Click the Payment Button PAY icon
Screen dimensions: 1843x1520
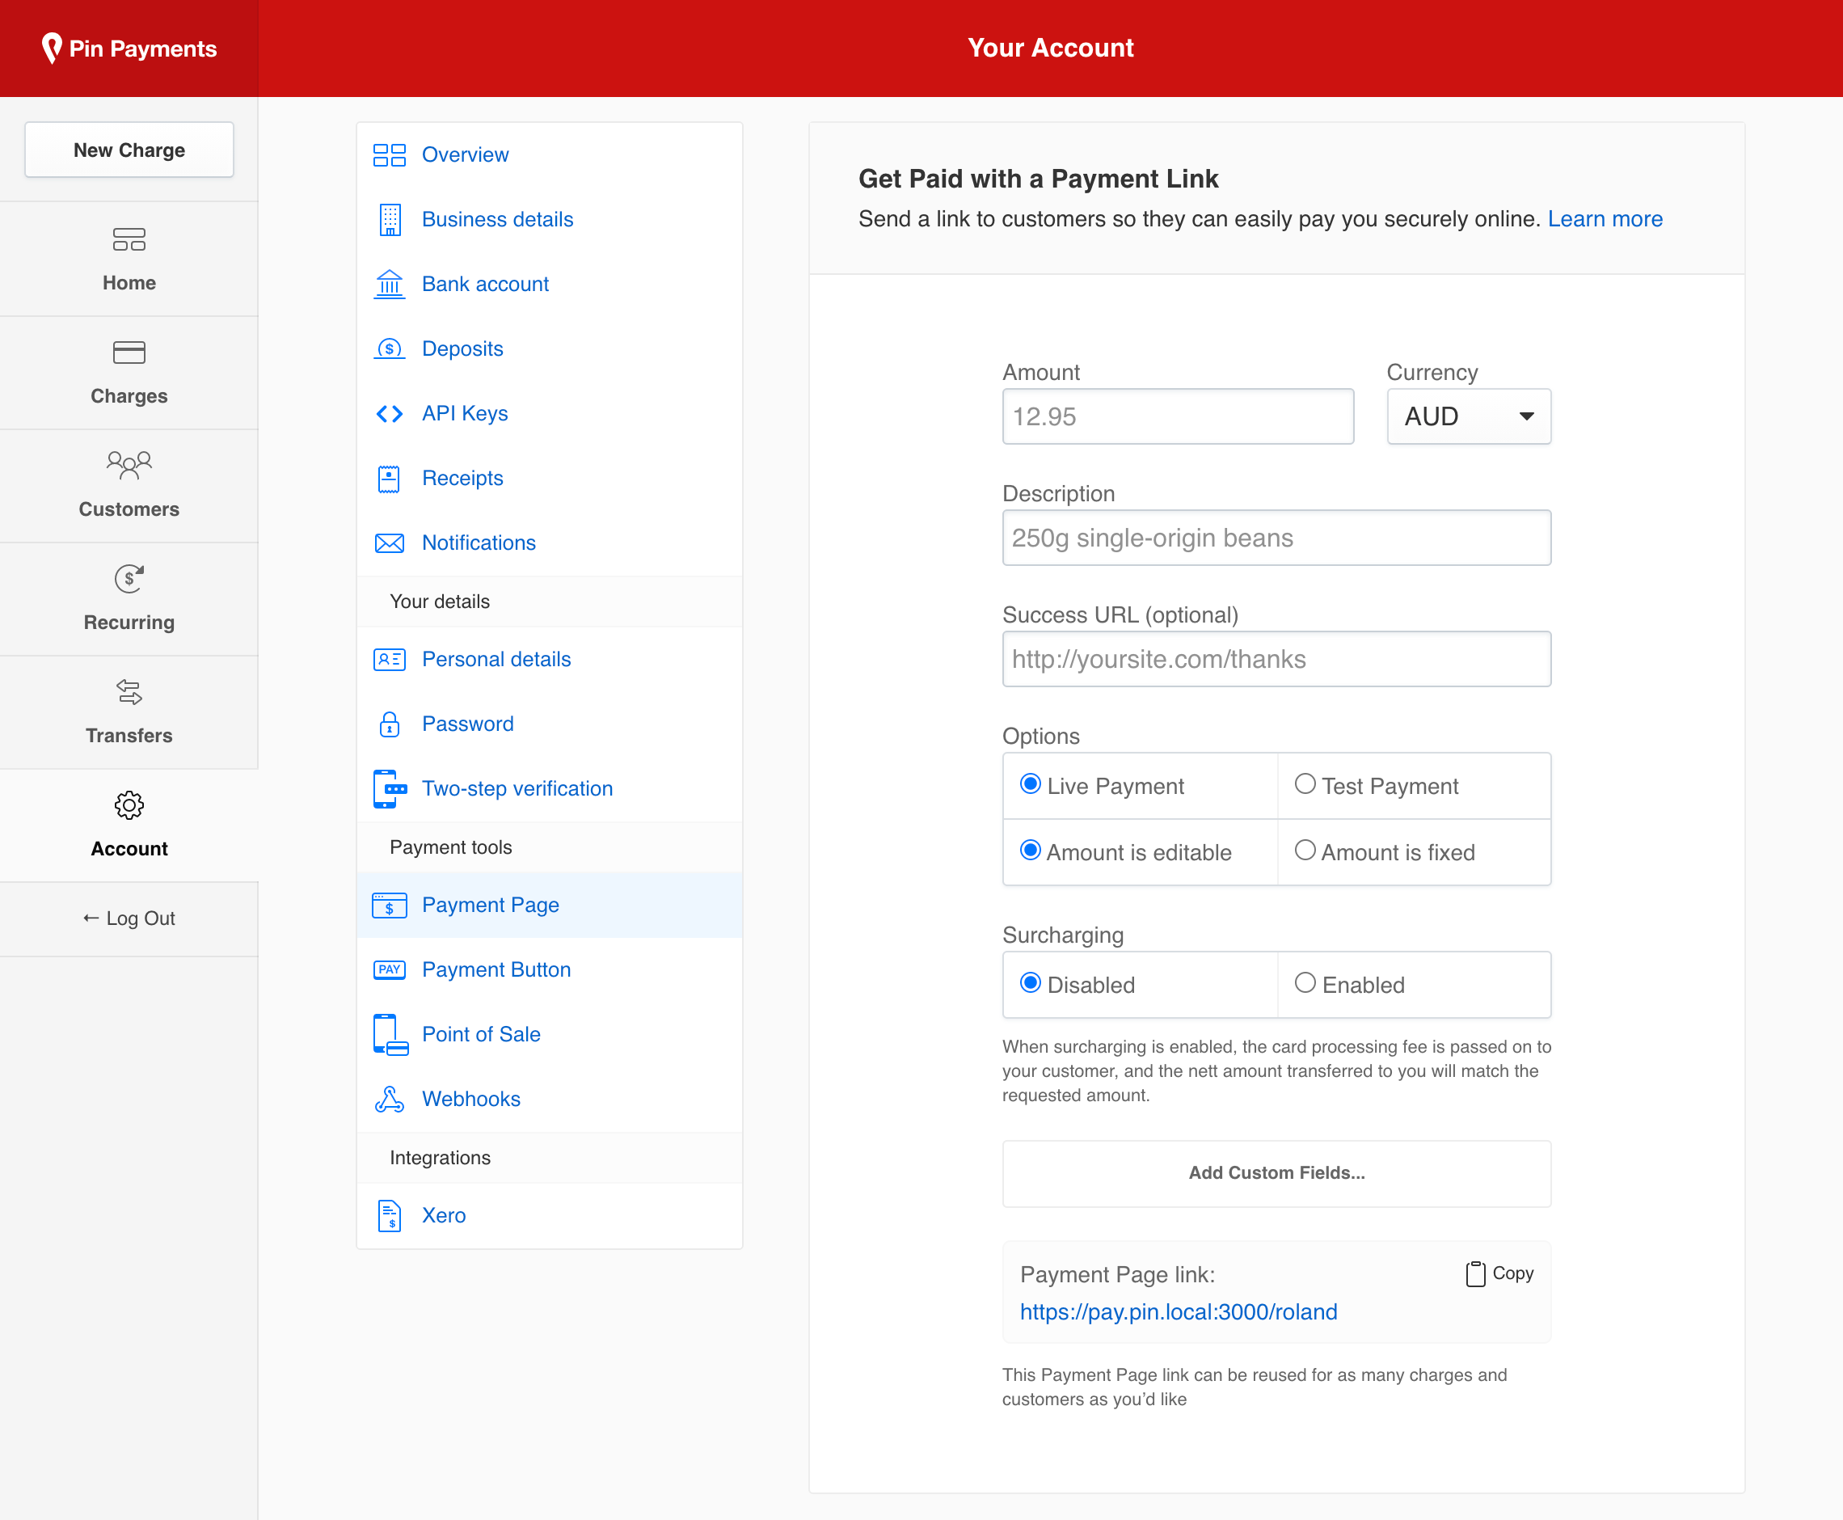tap(390, 969)
